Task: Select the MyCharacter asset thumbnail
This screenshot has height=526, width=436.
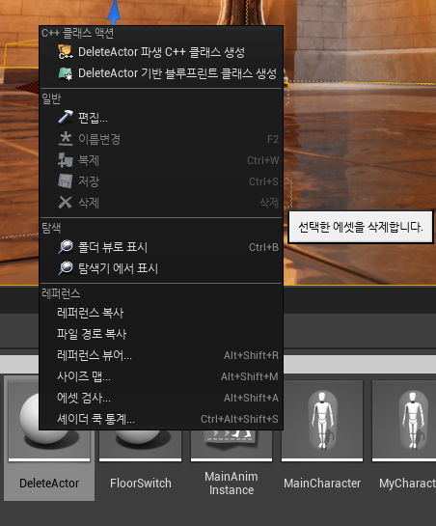Action: (404, 421)
